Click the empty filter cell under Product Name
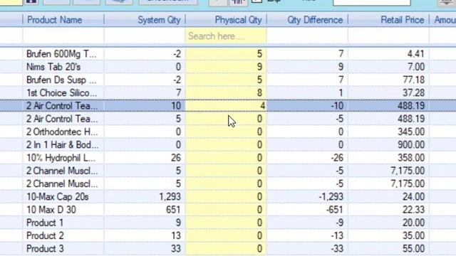The image size is (456, 256). (63, 36)
